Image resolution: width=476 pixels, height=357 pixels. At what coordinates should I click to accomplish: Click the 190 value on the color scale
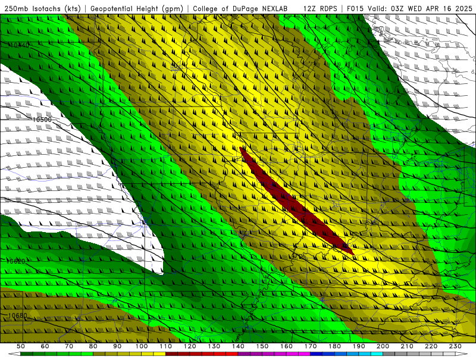(x=359, y=346)
